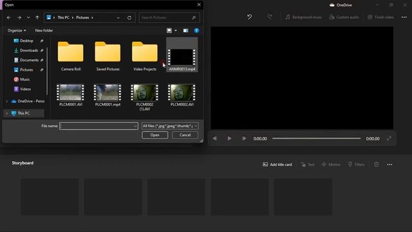Create a New folder
This screenshot has height=232, width=412.
click(x=44, y=30)
